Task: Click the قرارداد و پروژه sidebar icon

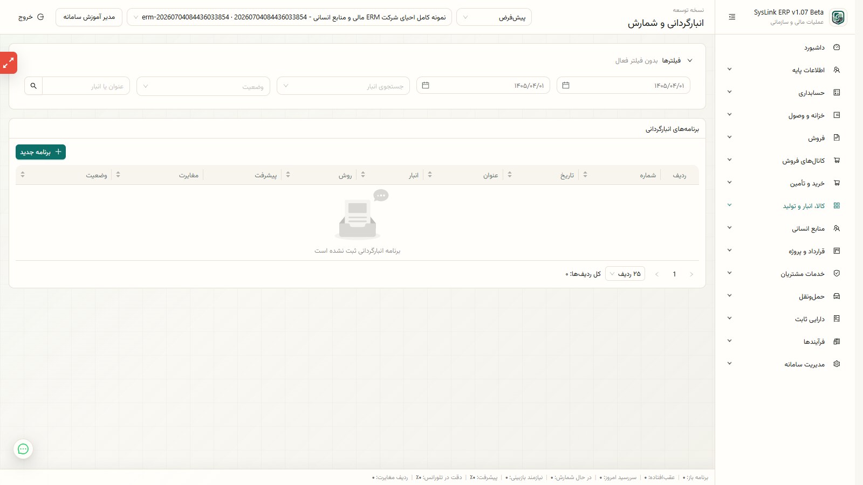Action: tap(837, 251)
